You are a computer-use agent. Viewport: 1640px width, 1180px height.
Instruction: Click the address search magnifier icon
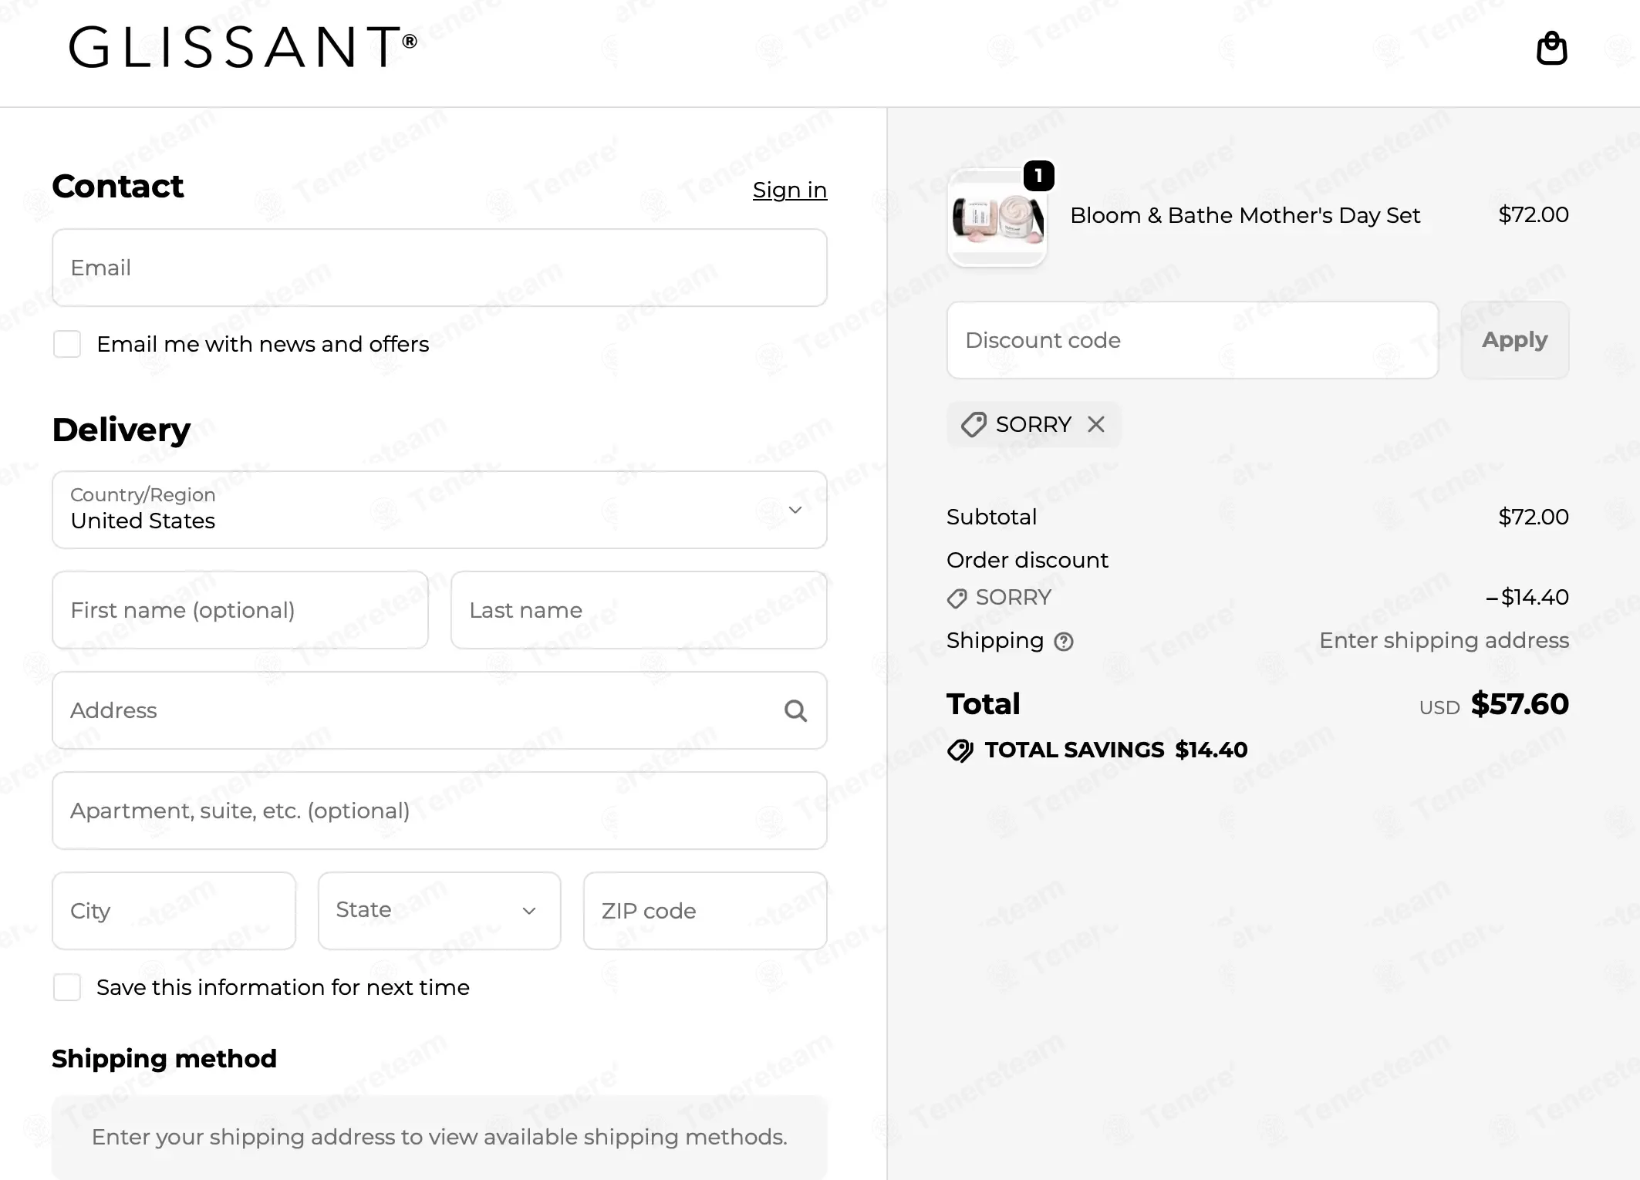[x=795, y=710]
